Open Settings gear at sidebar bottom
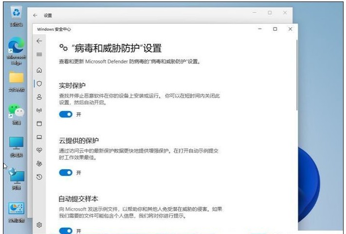The height and width of the screenshot is (234, 346). [x=39, y=225]
